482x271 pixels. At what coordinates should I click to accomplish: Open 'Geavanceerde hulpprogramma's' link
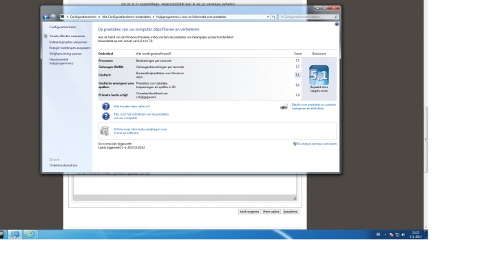pyautogui.click(x=61, y=61)
